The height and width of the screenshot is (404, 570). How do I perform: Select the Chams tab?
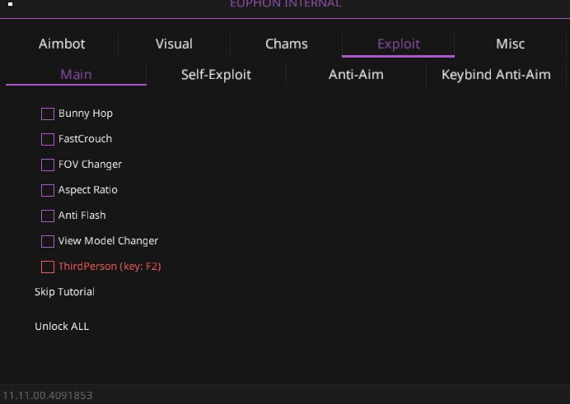[287, 44]
